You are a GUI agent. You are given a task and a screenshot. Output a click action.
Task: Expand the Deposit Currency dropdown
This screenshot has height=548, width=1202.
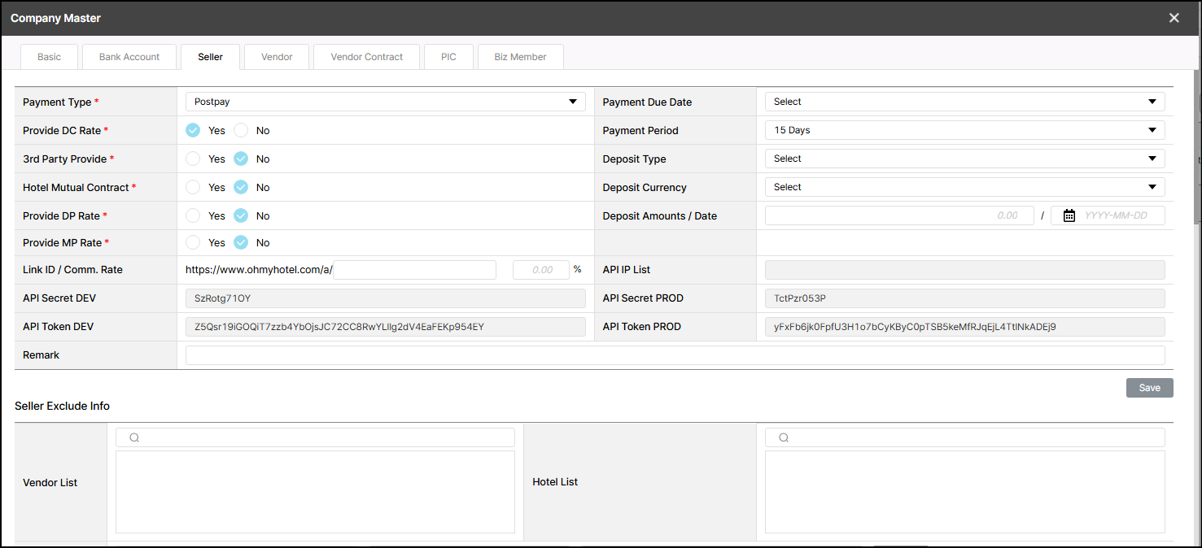pos(964,187)
